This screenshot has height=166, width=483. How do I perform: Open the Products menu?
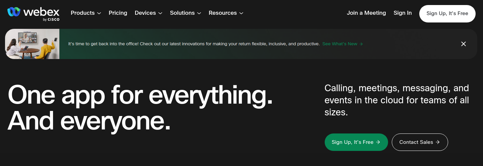(86, 13)
